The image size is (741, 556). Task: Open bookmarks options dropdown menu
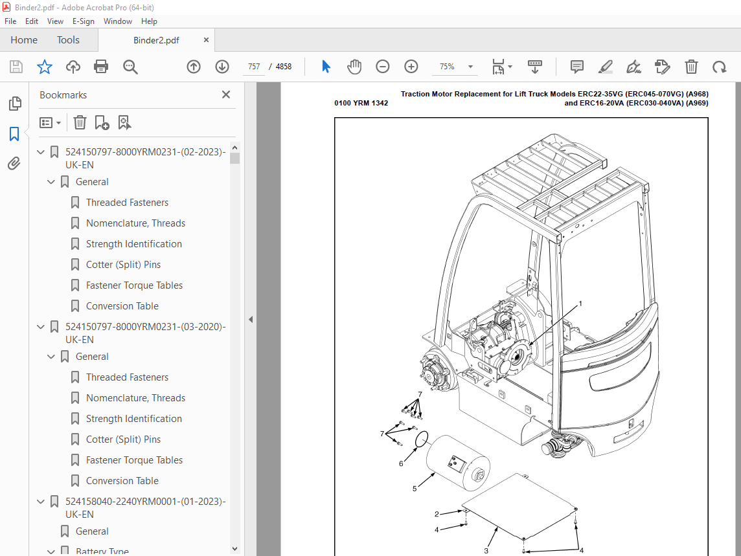tap(50, 123)
